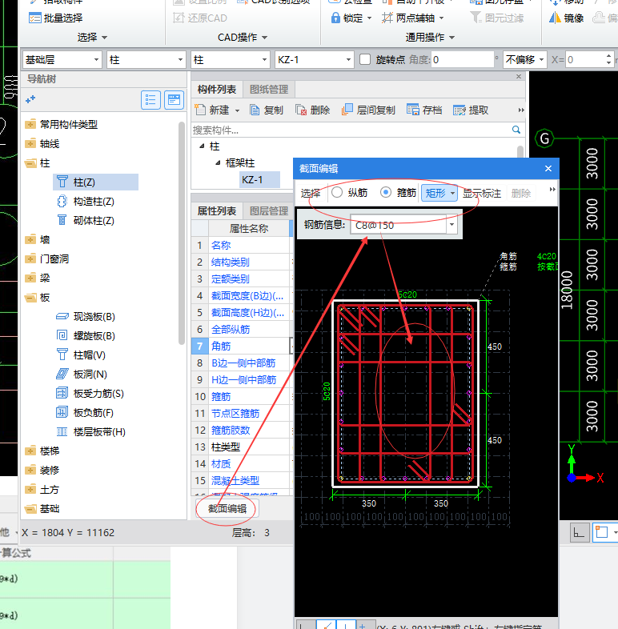The height and width of the screenshot is (629, 618).
Task: Click the 搜索构件 search field
Action: tap(351, 130)
